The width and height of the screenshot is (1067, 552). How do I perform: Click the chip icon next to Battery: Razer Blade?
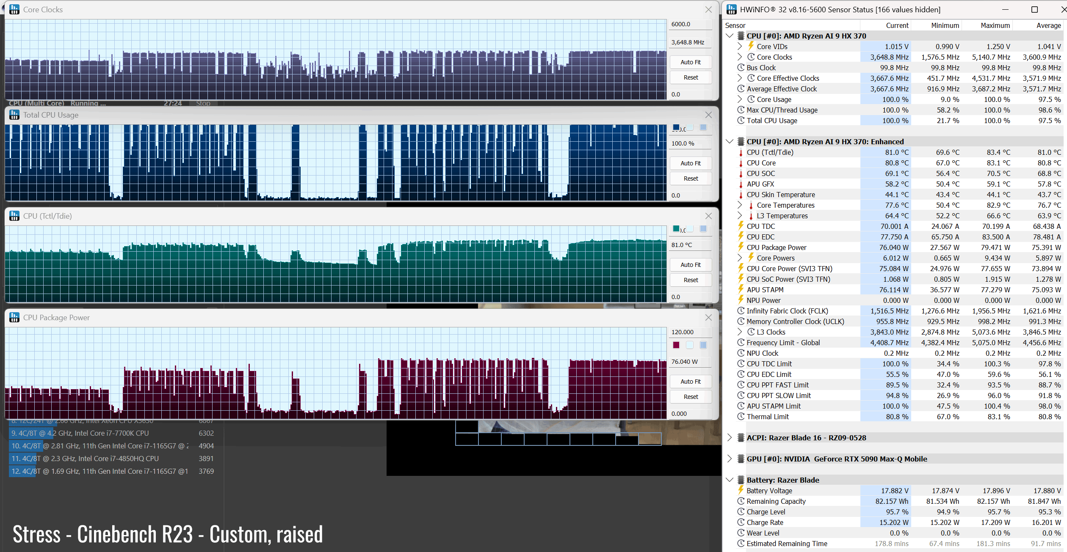[741, 480]
